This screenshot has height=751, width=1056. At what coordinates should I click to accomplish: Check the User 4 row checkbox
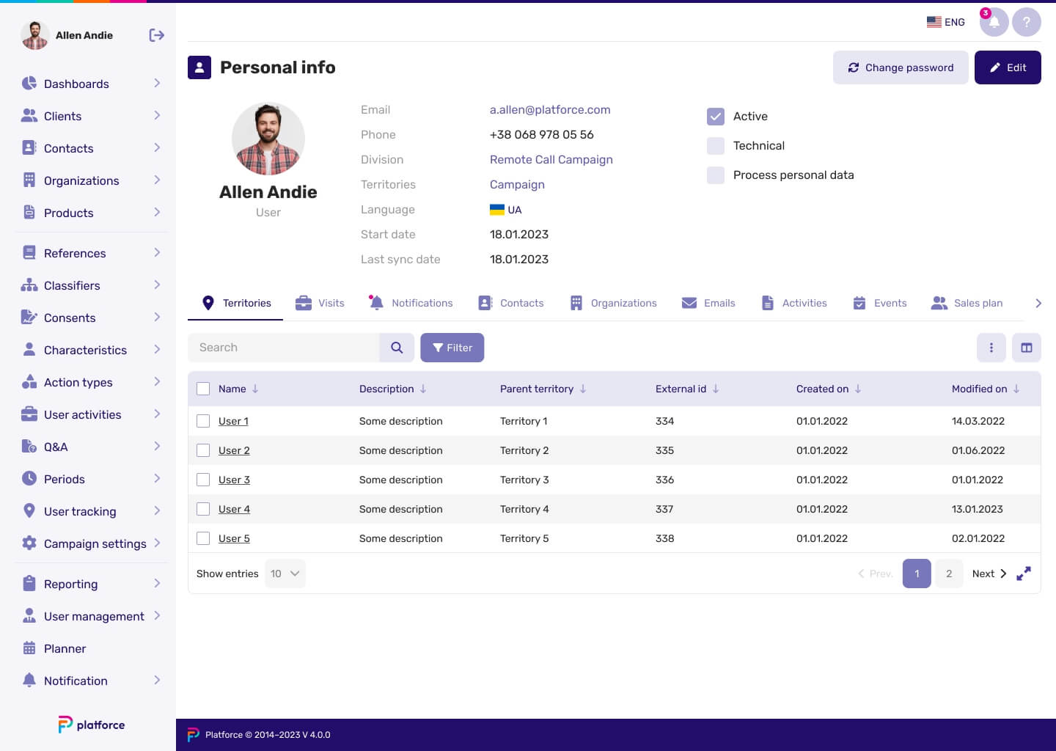203,509
